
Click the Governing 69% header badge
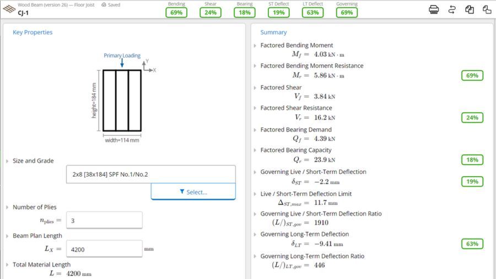347,13
